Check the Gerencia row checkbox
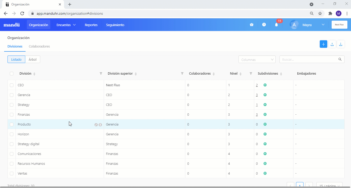 12,95
